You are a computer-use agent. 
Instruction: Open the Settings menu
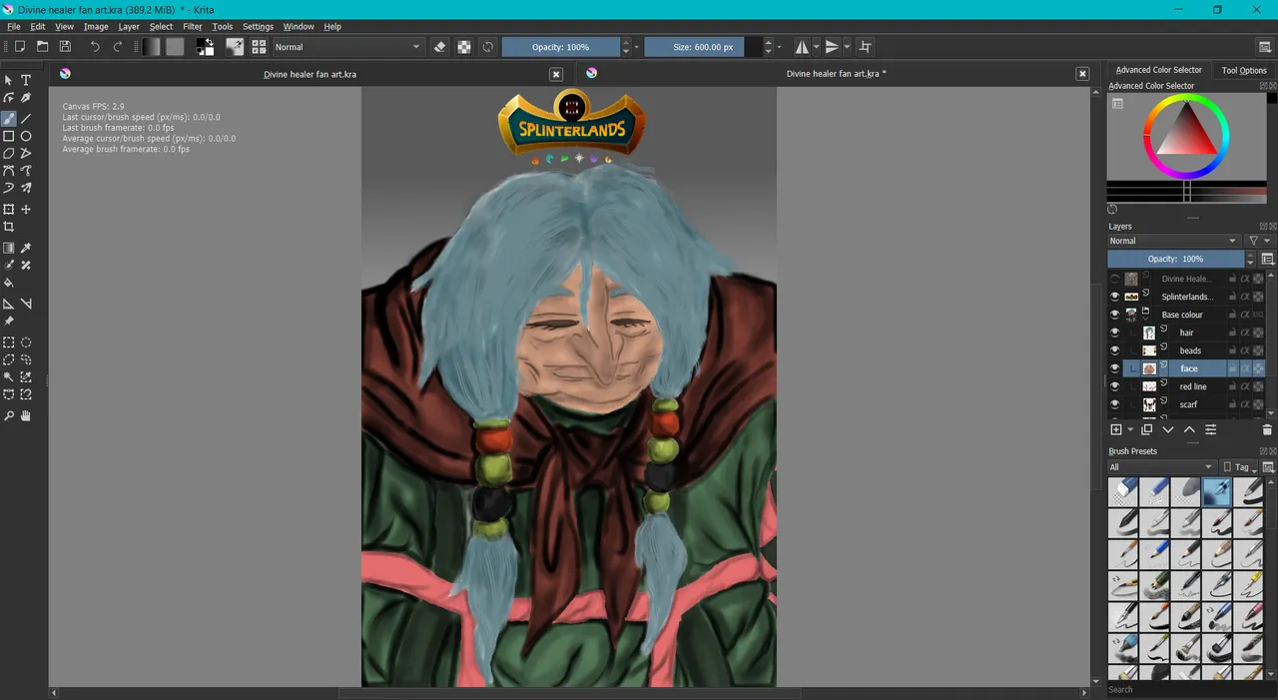click(258, 27)
